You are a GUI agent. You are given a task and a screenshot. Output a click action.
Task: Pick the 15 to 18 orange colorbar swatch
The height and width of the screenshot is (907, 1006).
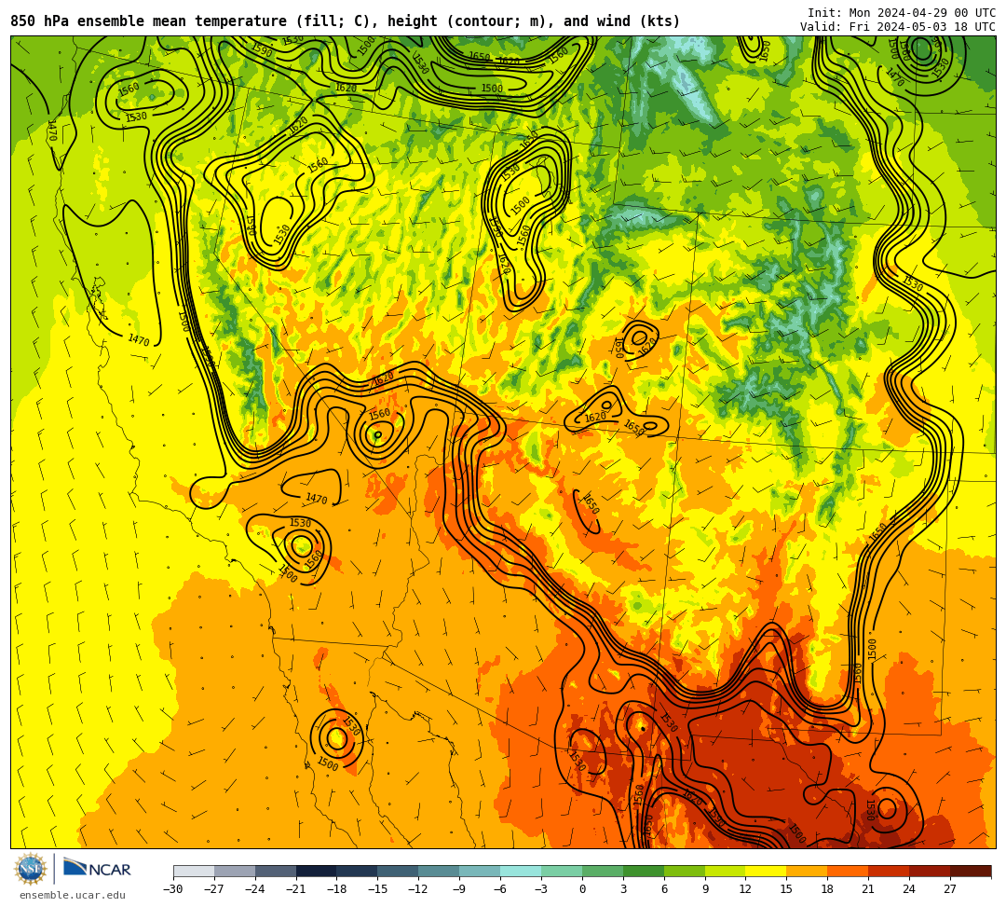pos(807,871)
